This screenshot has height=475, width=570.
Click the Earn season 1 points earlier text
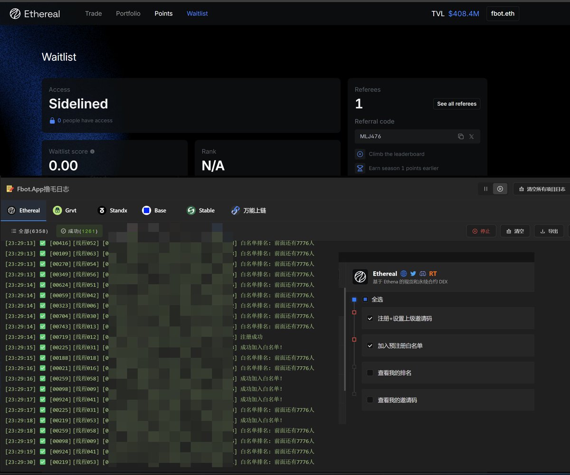tap(404, 168)
